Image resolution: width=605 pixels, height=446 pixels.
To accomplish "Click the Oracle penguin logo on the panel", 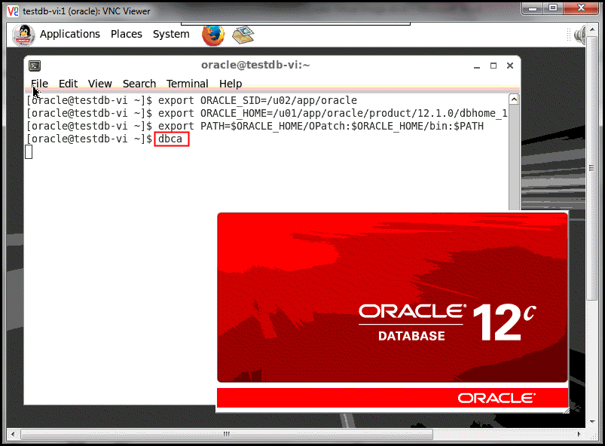I will (22, 34).
